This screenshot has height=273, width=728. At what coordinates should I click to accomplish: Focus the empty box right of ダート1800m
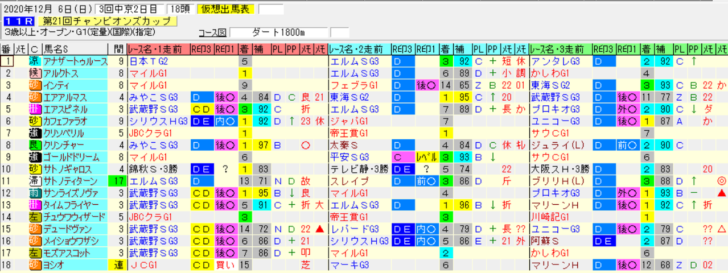pos(340,32)
